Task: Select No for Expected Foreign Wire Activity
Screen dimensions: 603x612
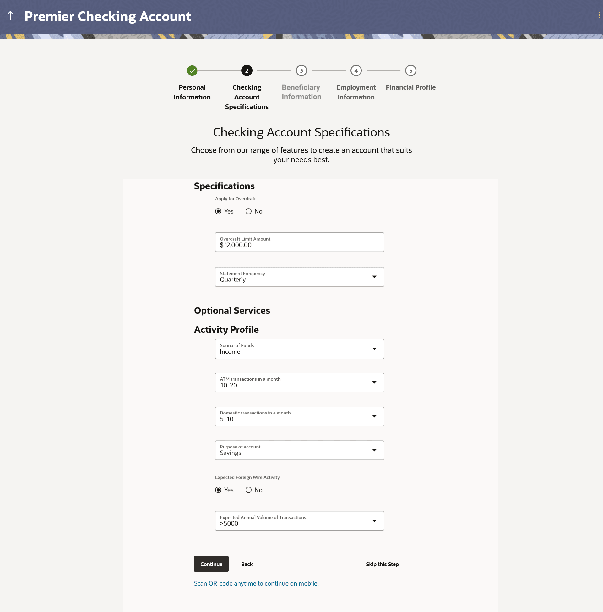Action: click(x=249, y=490)
